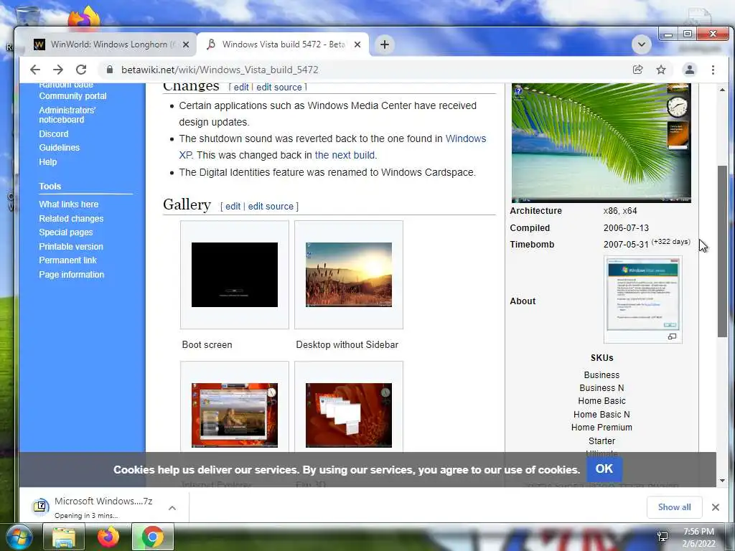
Task: Select the 'Starter' SKU text
Action: (601, 441)
